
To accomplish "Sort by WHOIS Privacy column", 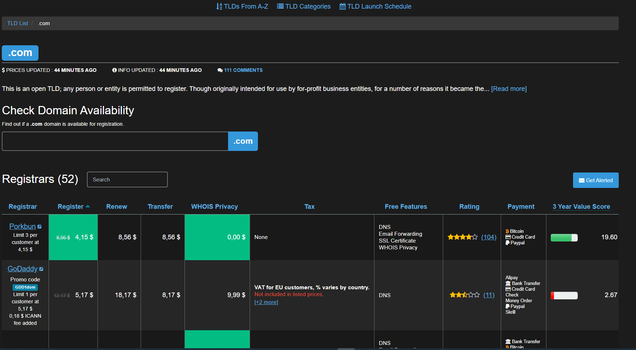I will (214, 207).
